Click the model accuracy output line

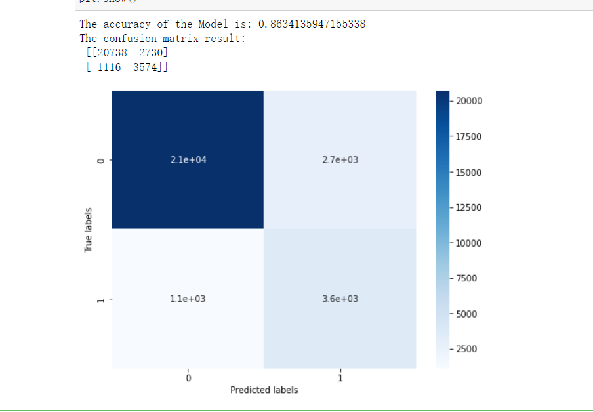222,24
